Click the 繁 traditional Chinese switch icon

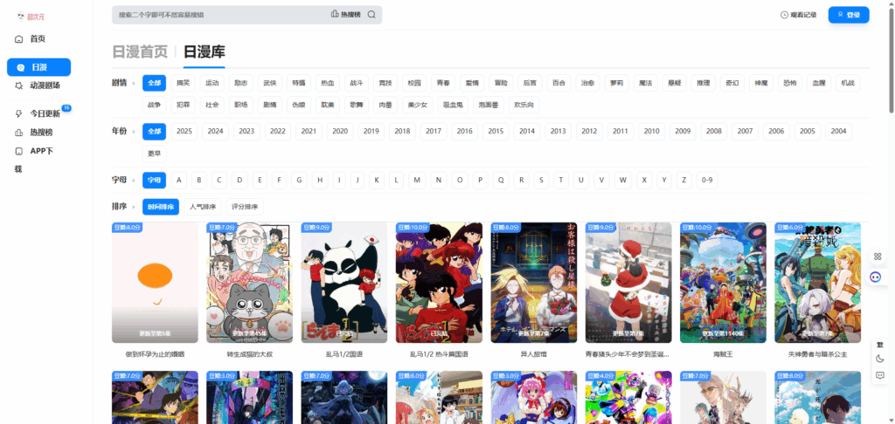pos(879,345)
